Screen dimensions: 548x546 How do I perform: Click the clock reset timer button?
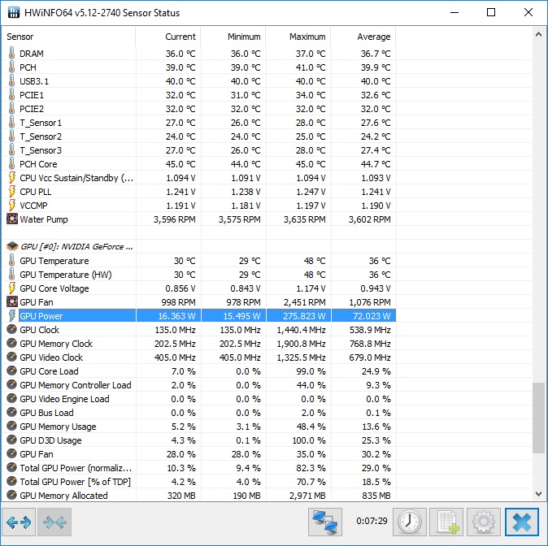coord(410,522)
